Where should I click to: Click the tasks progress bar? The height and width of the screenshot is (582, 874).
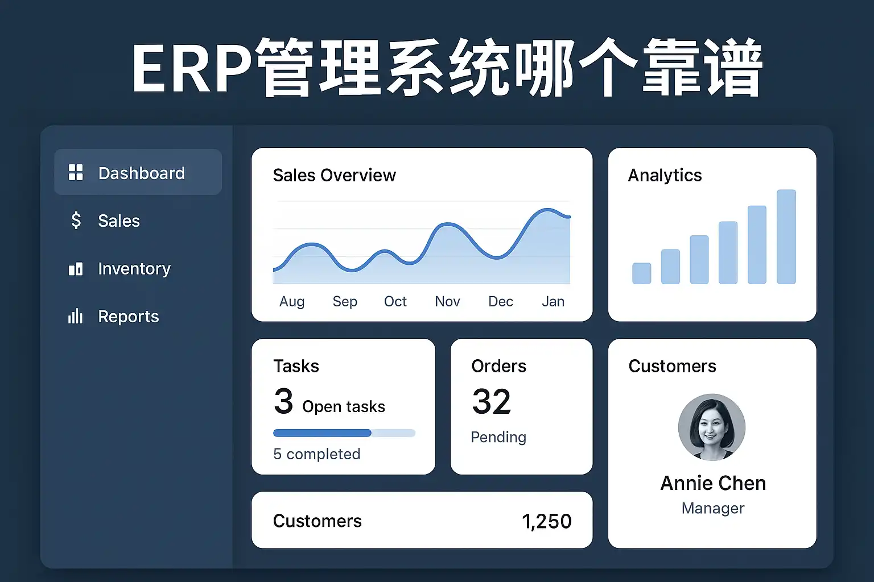pyautogui.click(x=344, y=433)
